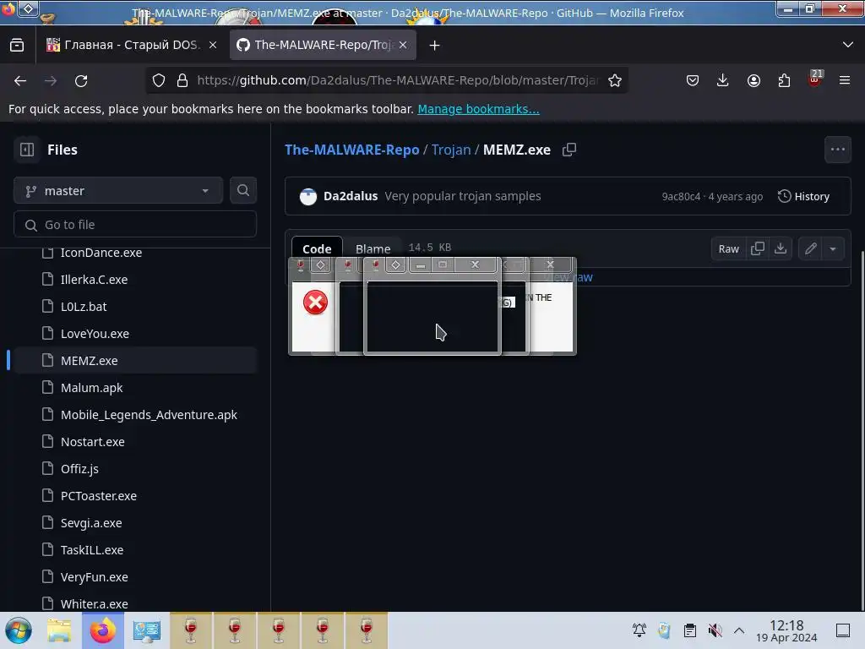Go back to the previous page
This screenshot has height=649, width=865.
pyautogui.click(x=20, y=80)
